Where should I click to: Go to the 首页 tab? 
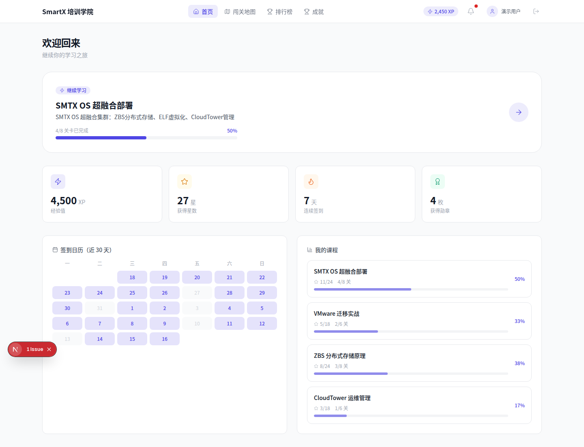click(203, 12)
